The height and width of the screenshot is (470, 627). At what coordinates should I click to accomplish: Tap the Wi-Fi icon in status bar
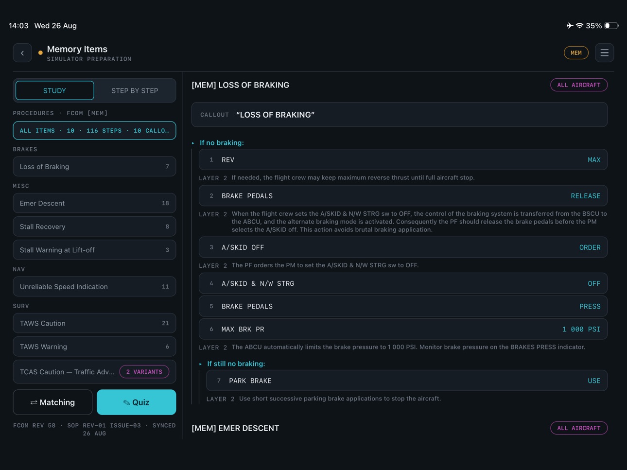579,26
